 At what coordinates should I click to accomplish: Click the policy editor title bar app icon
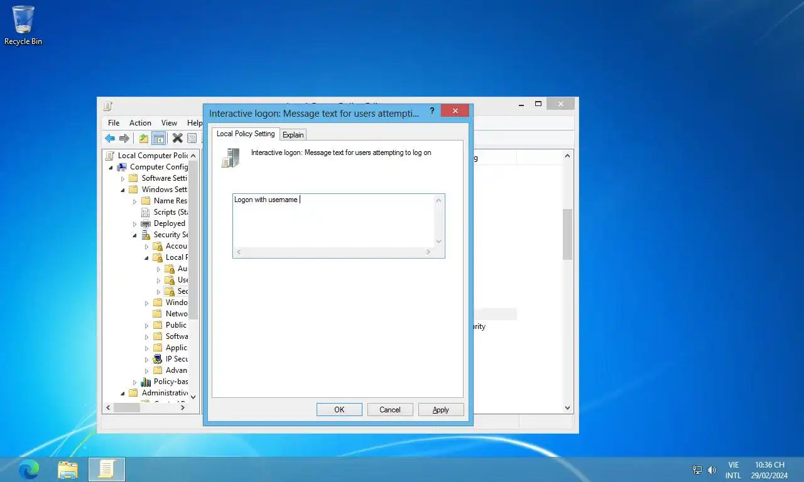[108, 105]
